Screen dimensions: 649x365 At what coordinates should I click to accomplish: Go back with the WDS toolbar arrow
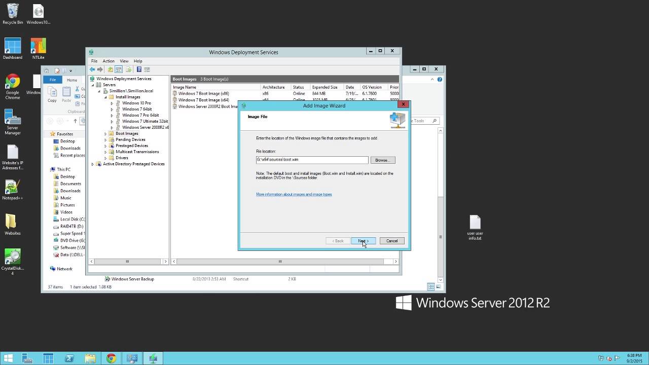point(92,69)
